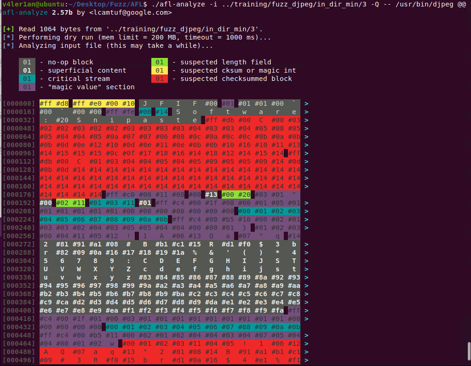
Task: Click the terminal scrollbar thumb on the right
Action: tap(469, 351)
